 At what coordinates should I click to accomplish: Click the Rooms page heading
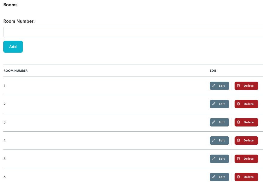point(10,5)
